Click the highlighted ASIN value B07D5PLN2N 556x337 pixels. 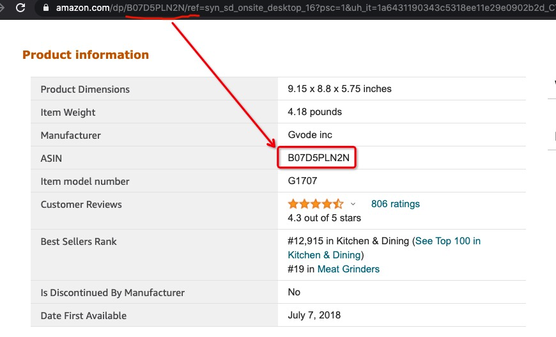316,158
